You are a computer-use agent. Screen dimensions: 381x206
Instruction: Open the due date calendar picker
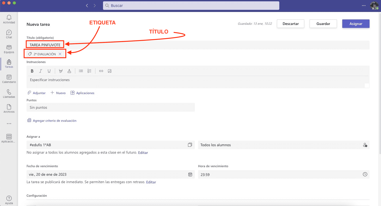190,174
